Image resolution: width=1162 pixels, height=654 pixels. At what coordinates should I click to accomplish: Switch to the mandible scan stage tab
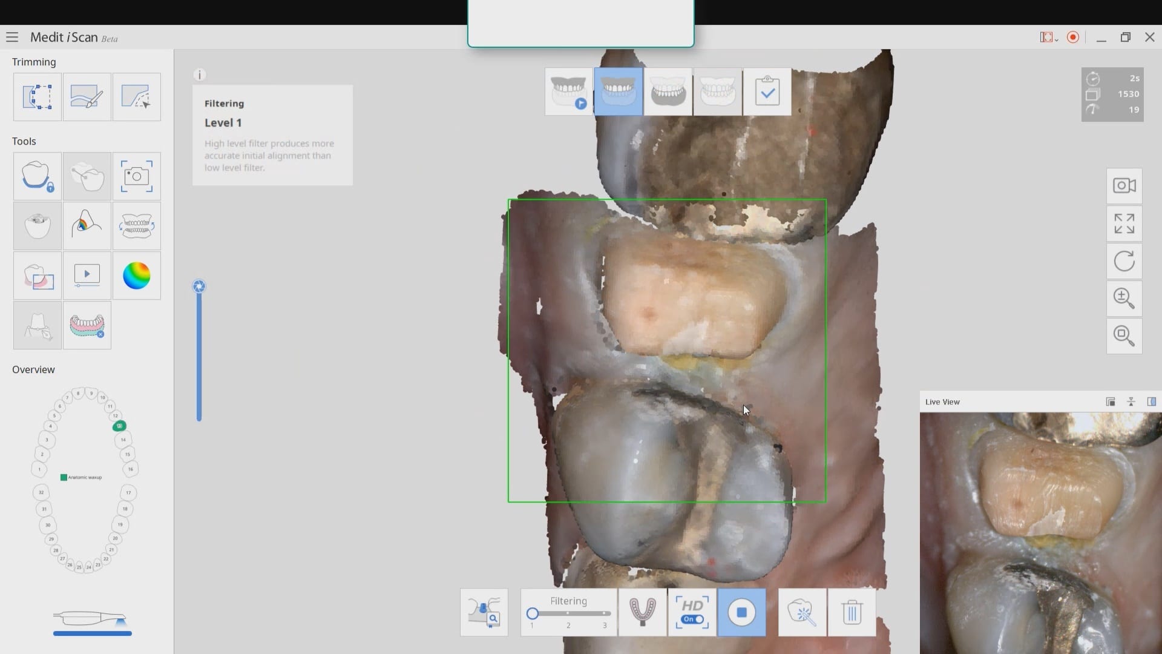668,91
